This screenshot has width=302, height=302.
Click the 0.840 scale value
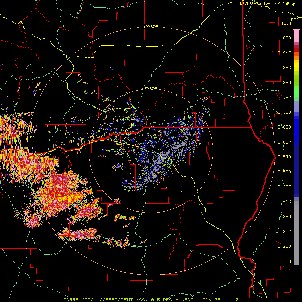[284, 83]
